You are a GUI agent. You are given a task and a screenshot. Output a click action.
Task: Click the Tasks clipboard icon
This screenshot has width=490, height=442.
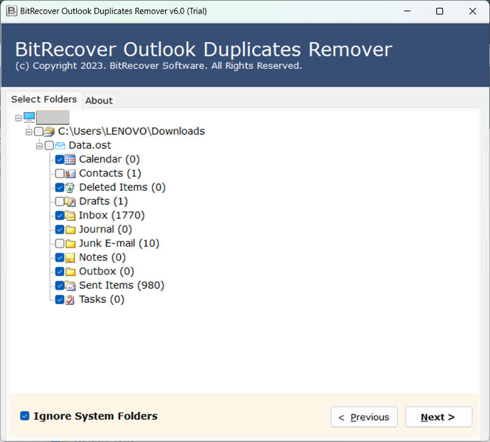(70, 300)
